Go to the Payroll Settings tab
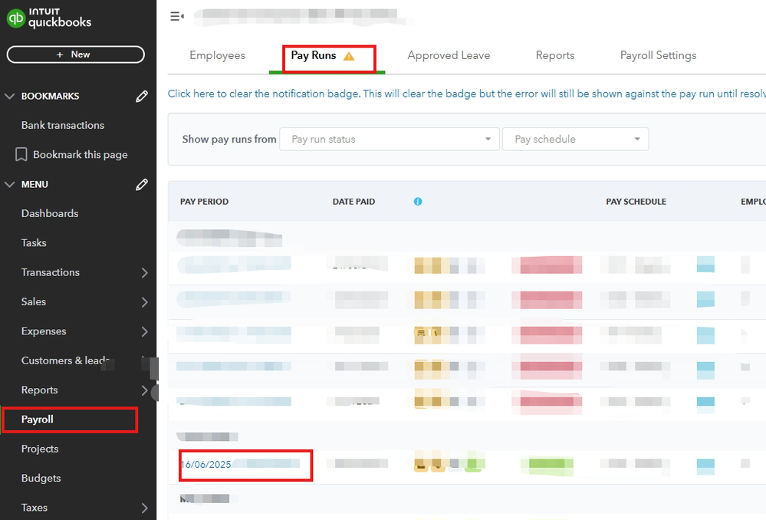Viewport: 766px width, 520px height. click(658, 55)
